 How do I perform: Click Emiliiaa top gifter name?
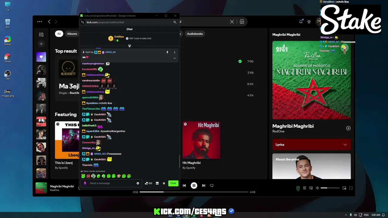119,37
